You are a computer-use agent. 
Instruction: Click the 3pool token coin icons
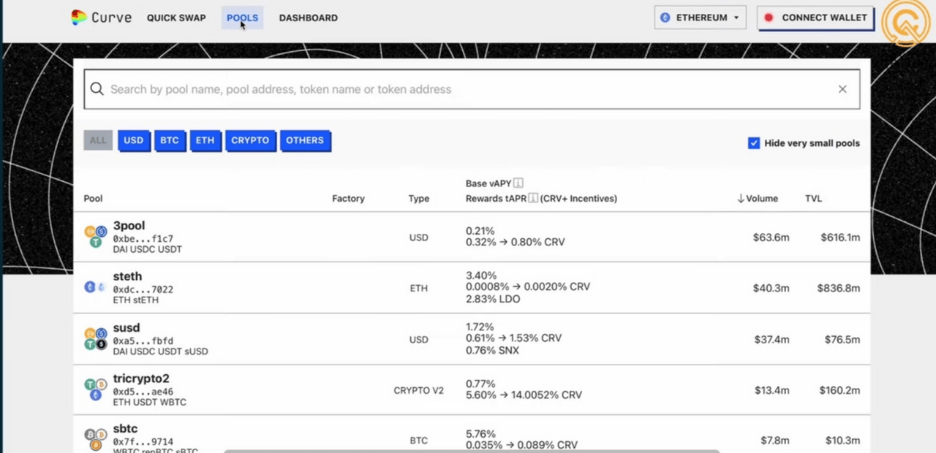tap(95, 235)
